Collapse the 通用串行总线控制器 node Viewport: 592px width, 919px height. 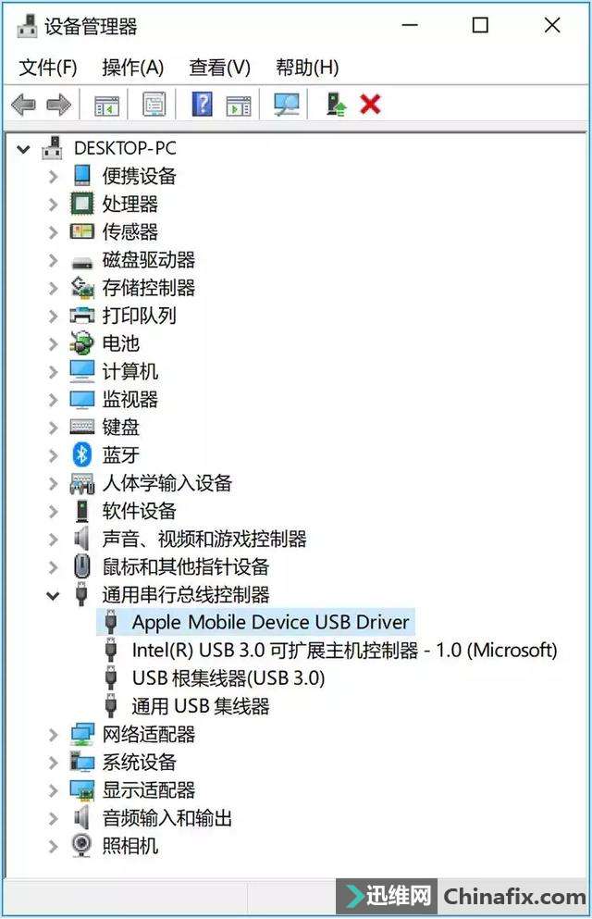(x=54, y=595)
